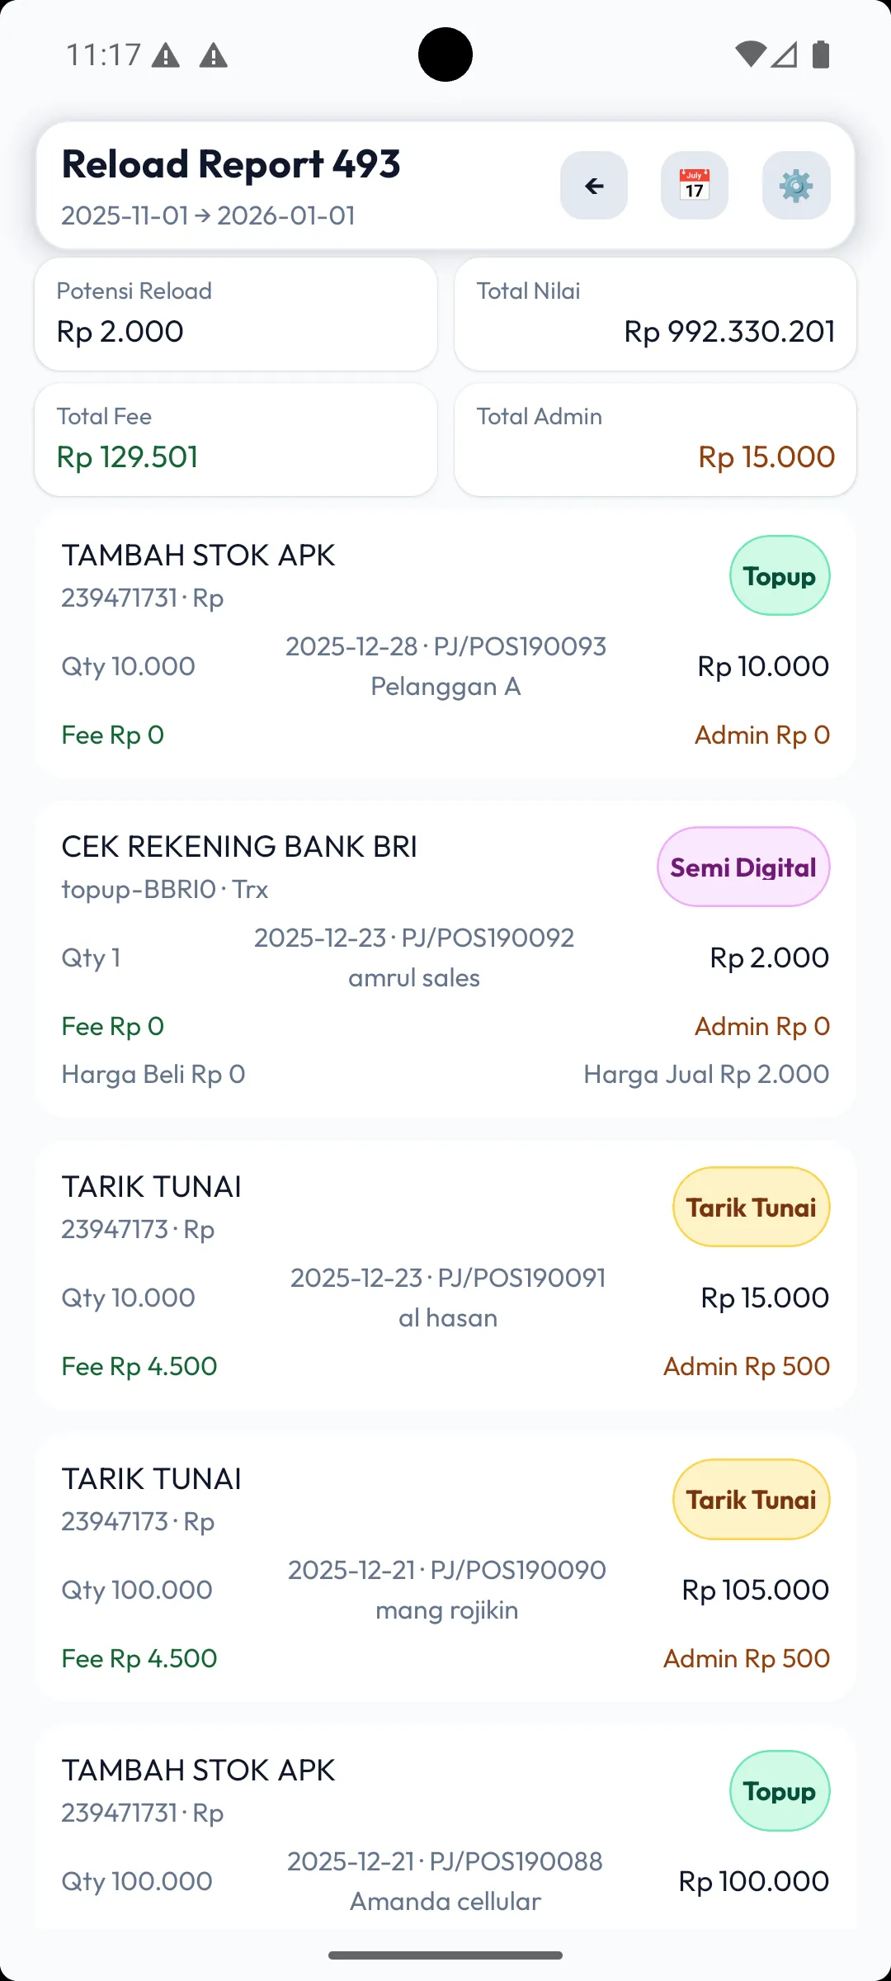Tap Tarik Tunai badge for mang rojikin
Image resolution: width=891 pixels, height=1981 pixels.
click(x=752, y=1500)
